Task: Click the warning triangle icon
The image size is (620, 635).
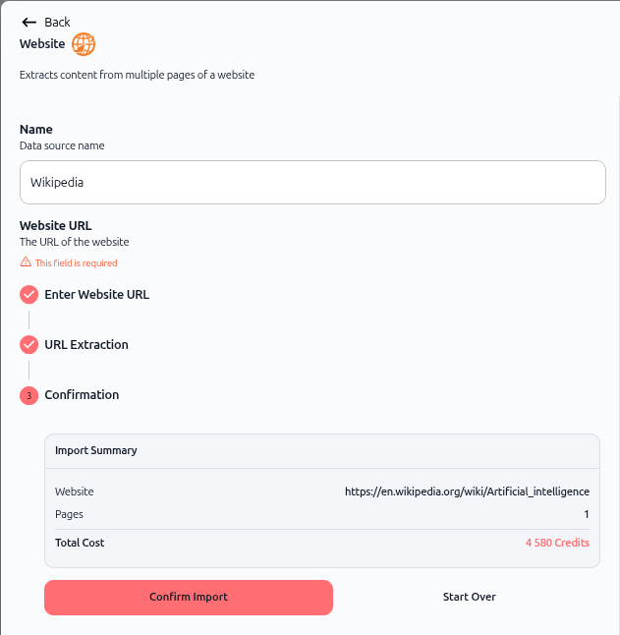Action: 26,262
